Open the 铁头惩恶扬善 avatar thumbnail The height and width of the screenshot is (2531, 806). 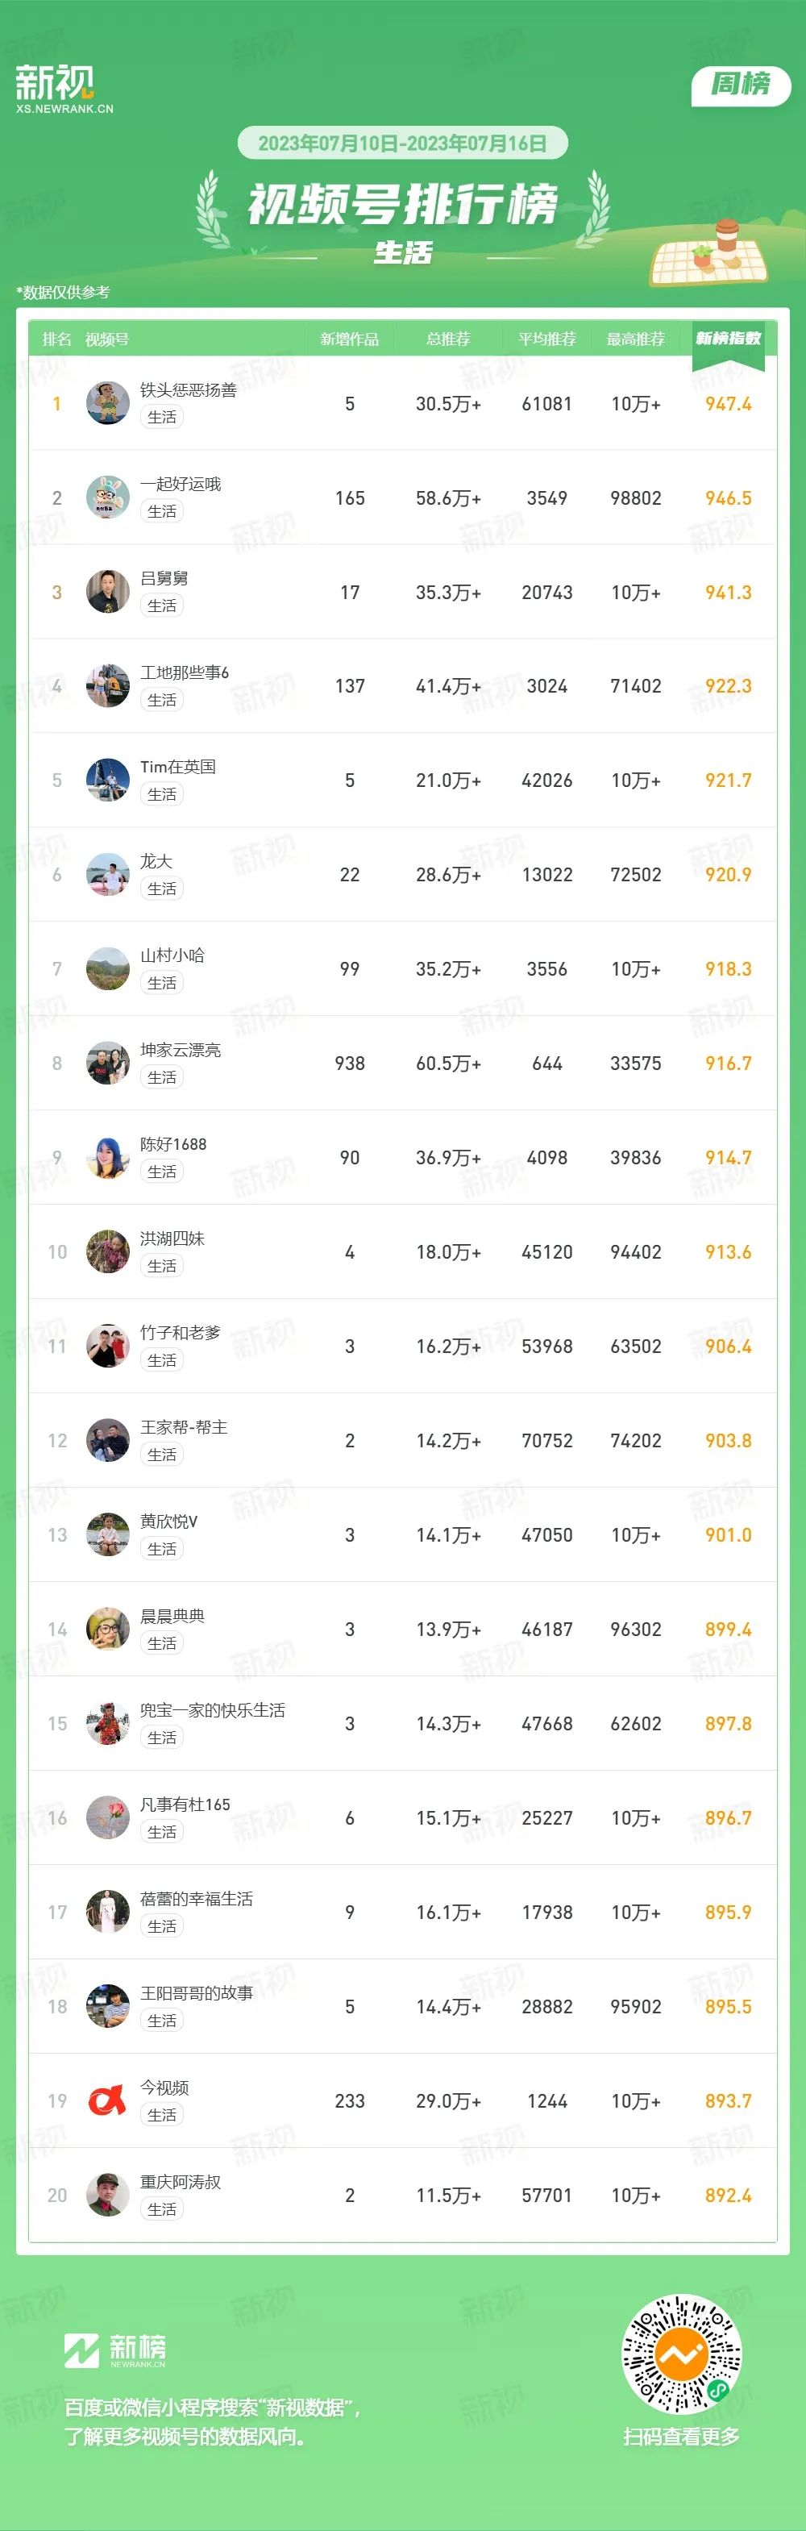click(108, 403)
